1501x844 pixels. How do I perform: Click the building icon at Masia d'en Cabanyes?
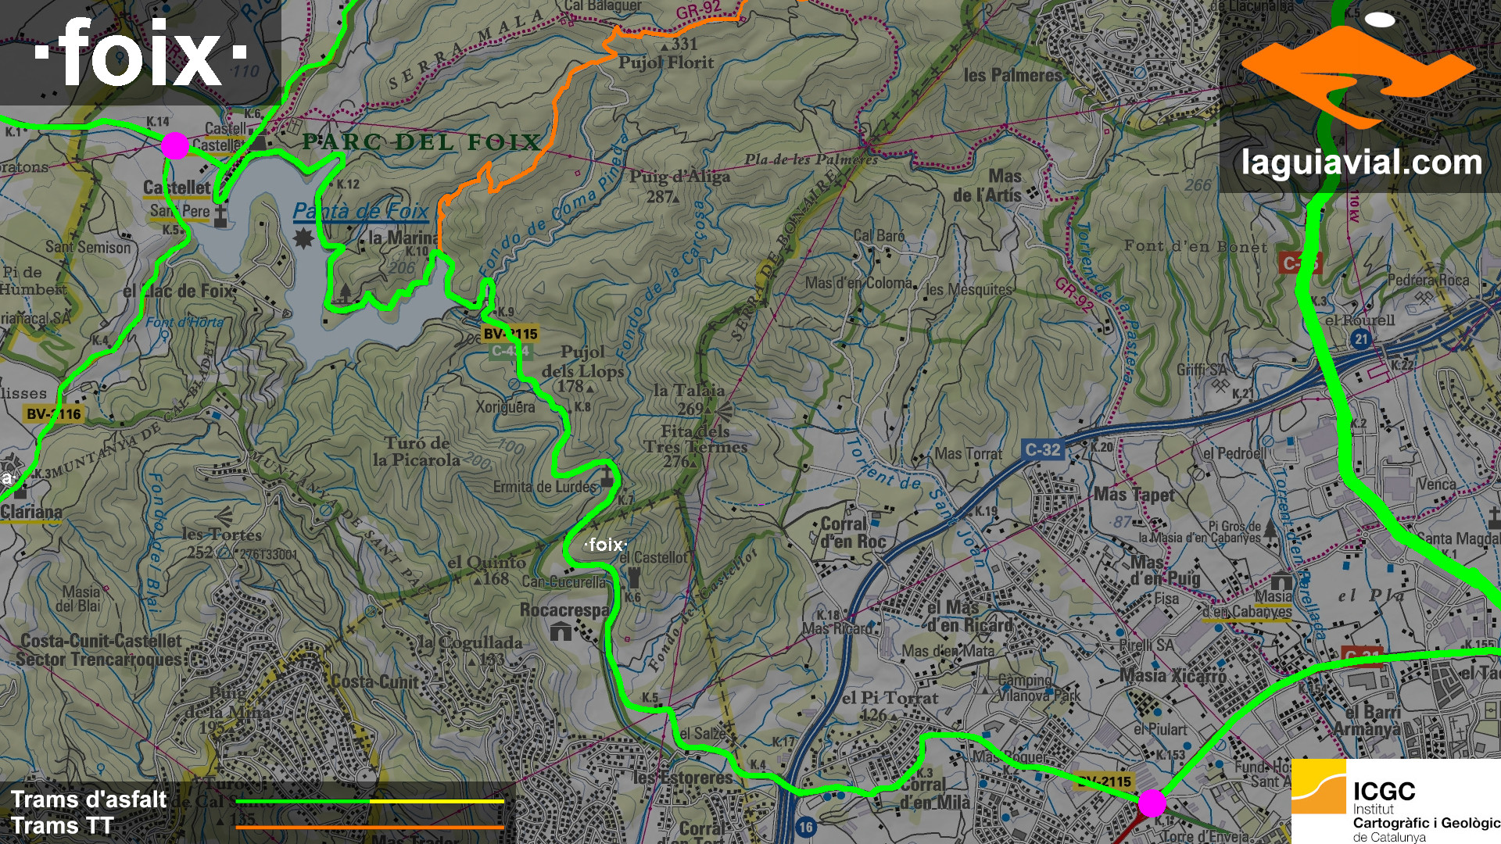click(x=1281, y=581)
